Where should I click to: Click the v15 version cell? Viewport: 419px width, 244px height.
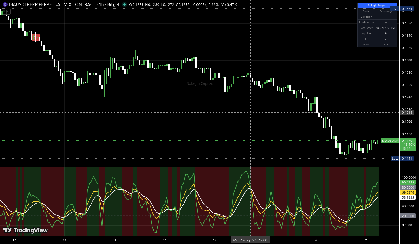coord(386,44)
